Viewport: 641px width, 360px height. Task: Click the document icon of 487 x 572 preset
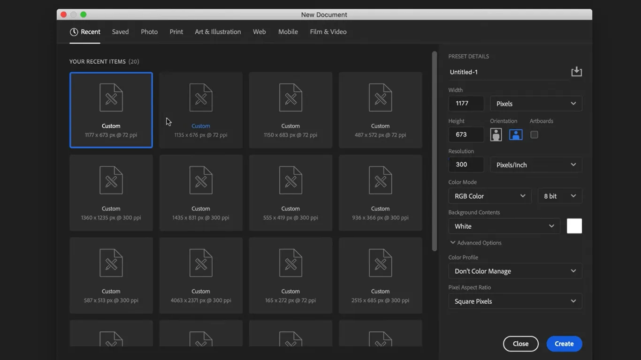[381, 97]
